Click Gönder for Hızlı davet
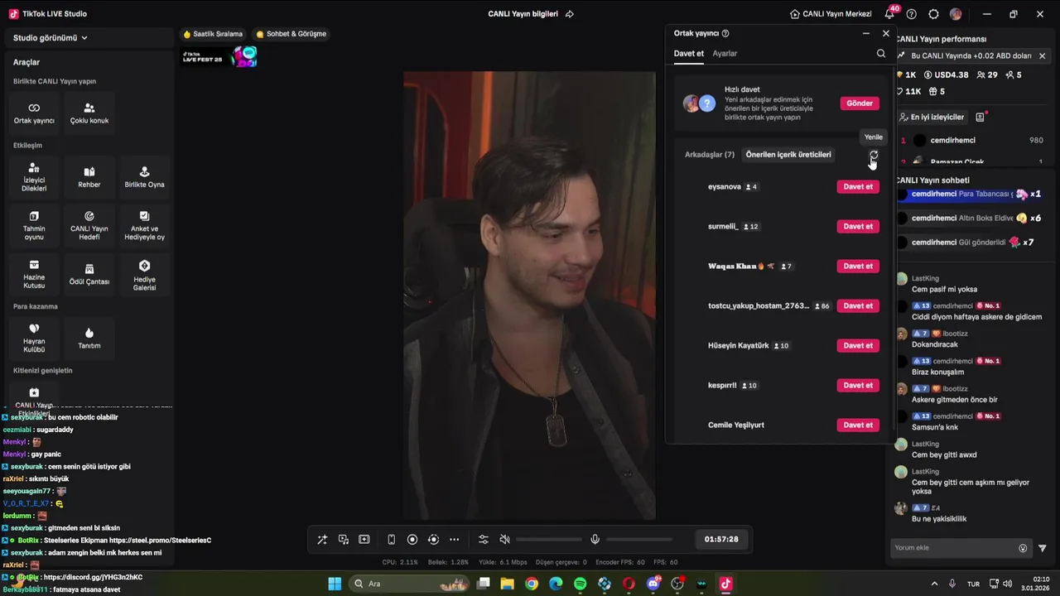Image resolution: width=1060 pixels, height=596 pixels. tap(860, 103)
